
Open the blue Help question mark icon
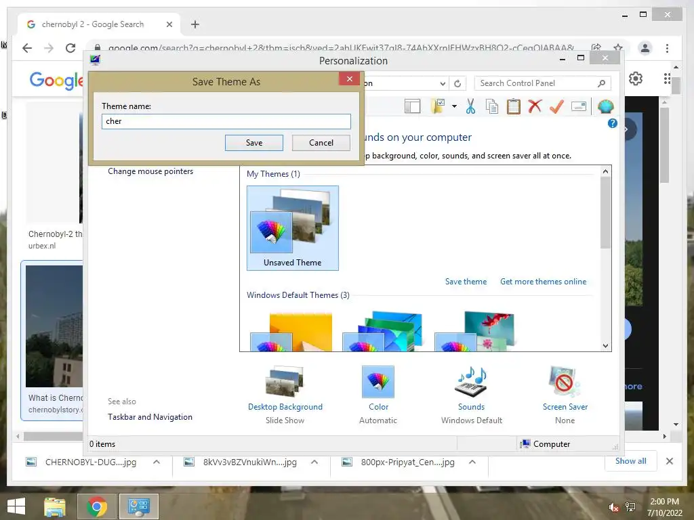point(613,123)
